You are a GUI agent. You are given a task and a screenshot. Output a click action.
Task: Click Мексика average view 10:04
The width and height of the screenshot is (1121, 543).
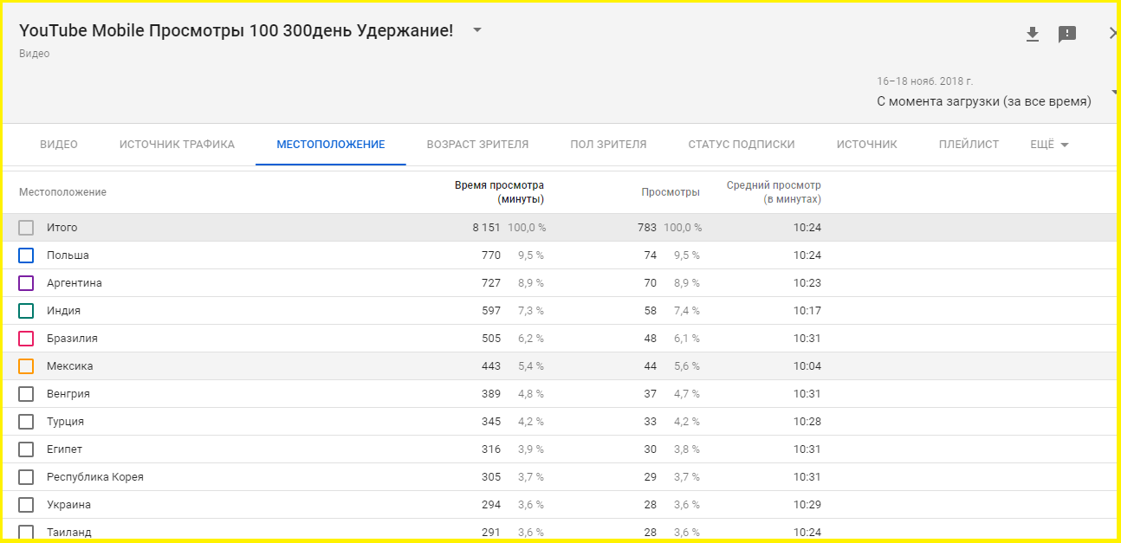(x=807, y=366)
